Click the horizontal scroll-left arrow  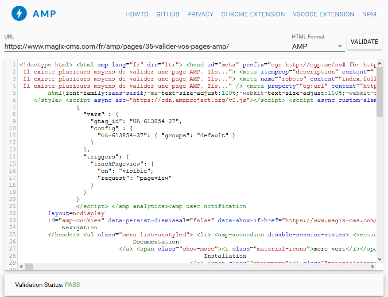point(21,266)
